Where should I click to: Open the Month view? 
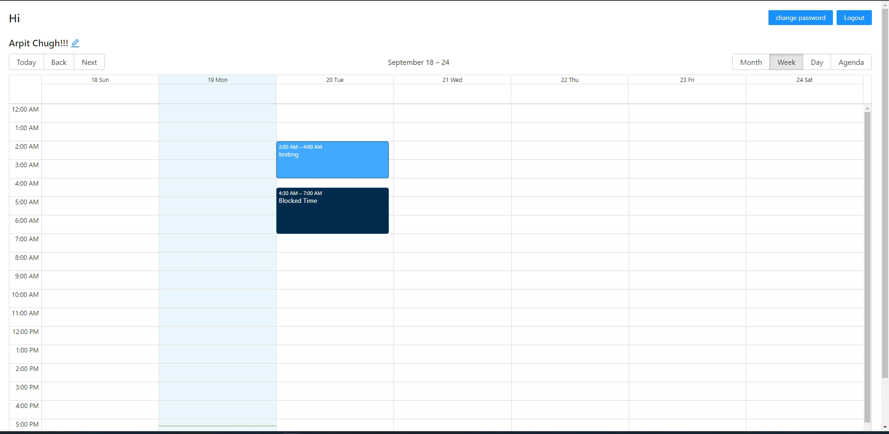click(x=750, y=62)
